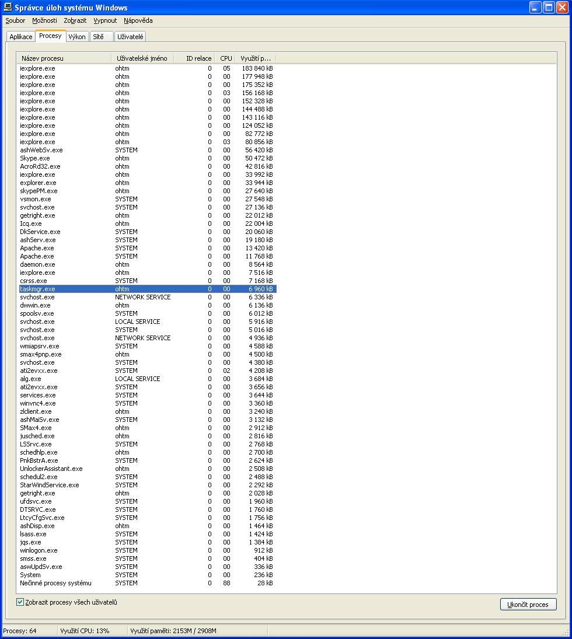The height and width of the screenshot is (639, 572).
Task: Select the AcroRd32.exe process row
Action: tap(40, 166)
